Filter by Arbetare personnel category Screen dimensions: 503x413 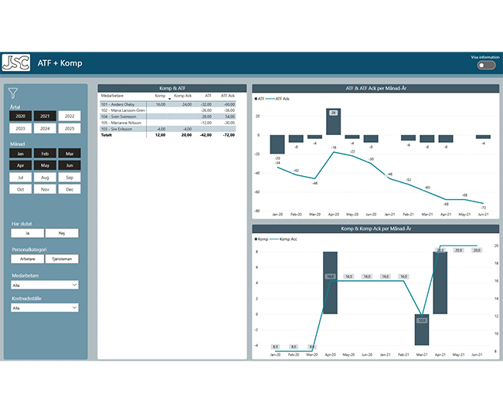click(27, 259)
